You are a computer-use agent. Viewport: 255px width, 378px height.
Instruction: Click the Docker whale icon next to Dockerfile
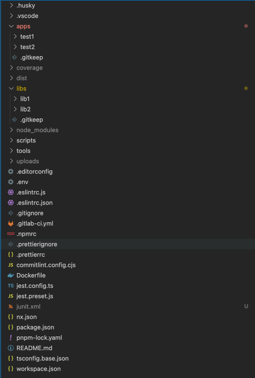click(10, 275)
